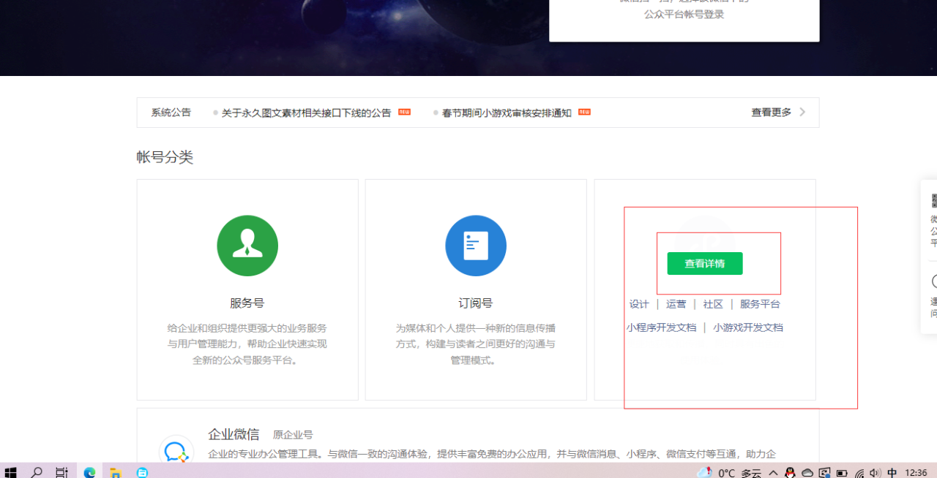Click the speaker volume icon

click(x=876, y=472)
